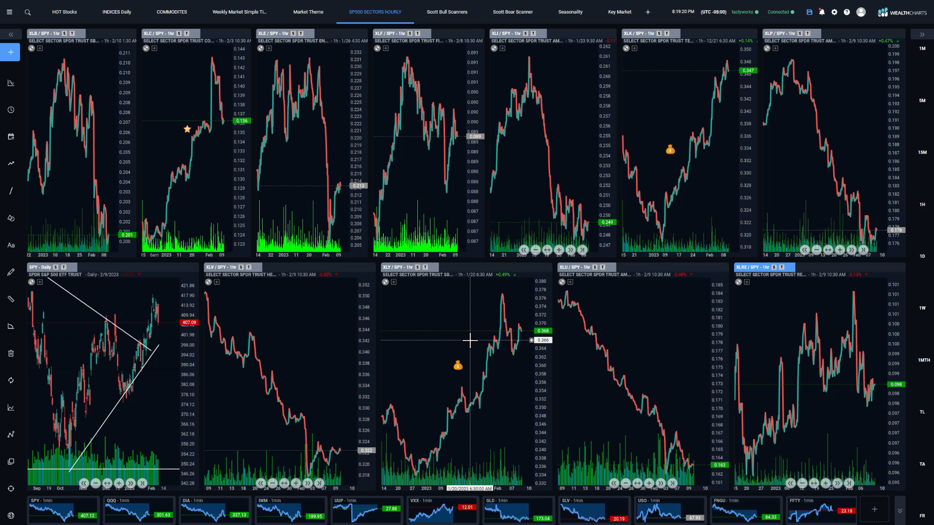Expand plus box on XLF / SPY chart
Viewport: 934px width, 525px height.
tap(386, 48)
